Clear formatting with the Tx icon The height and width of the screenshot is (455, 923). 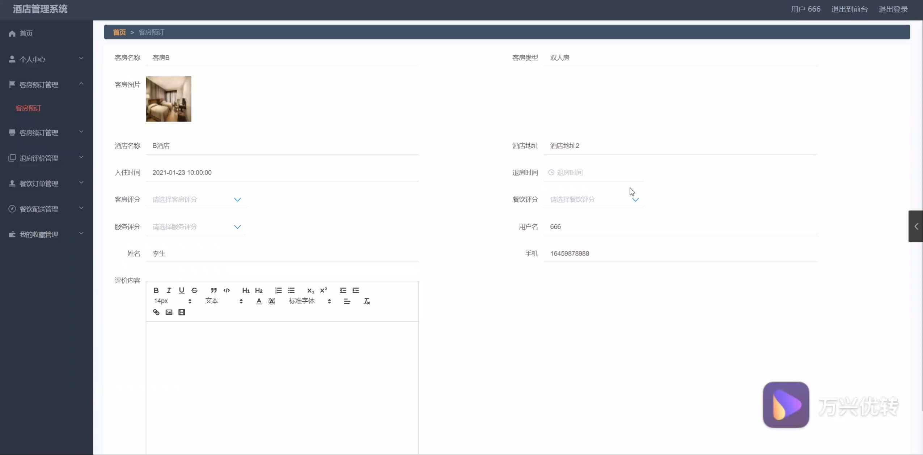tap(367, 301)
